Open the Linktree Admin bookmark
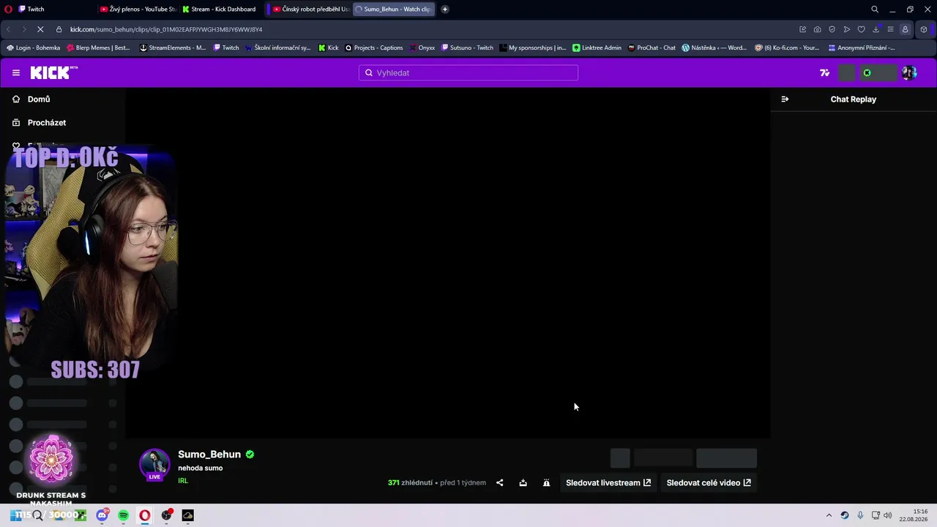The image size is (937, 527). 597,48
